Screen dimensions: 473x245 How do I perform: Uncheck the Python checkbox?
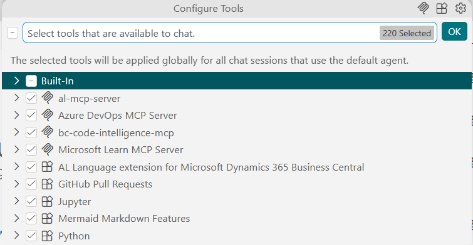(31, 236)
